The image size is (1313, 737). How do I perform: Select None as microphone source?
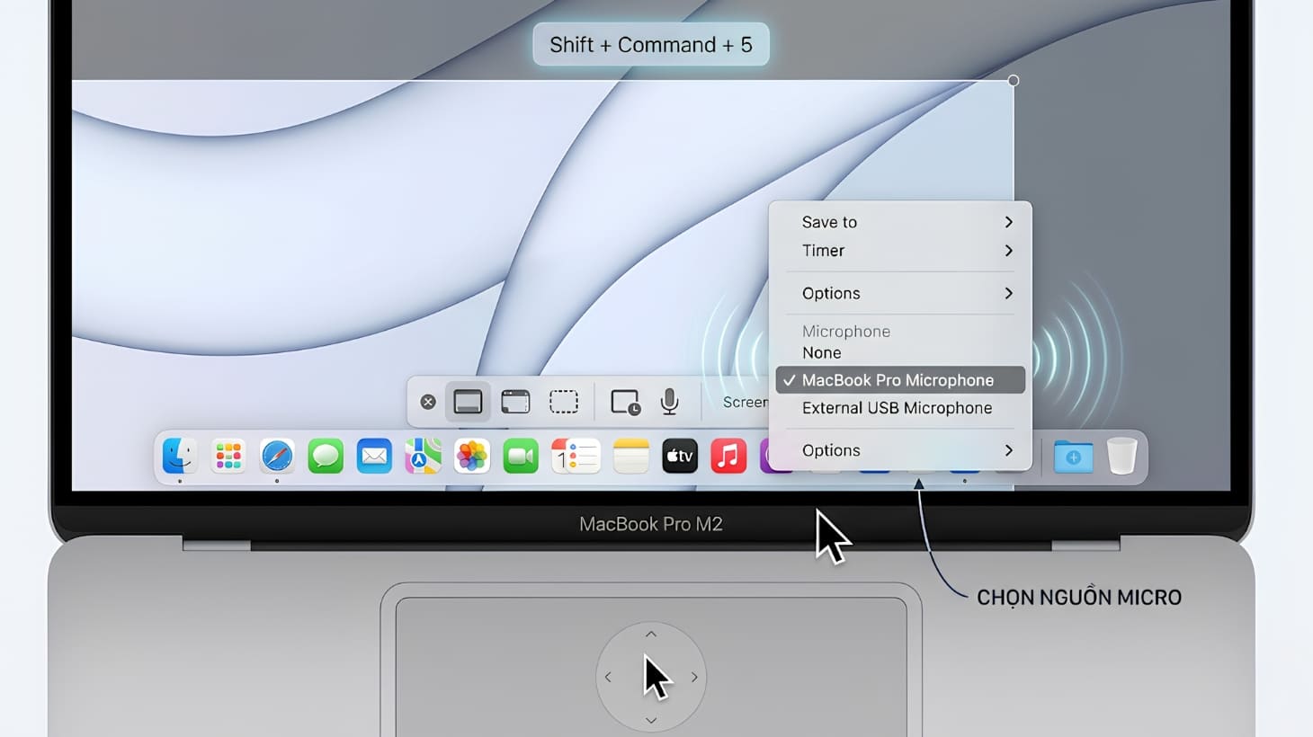pos(900,353)
